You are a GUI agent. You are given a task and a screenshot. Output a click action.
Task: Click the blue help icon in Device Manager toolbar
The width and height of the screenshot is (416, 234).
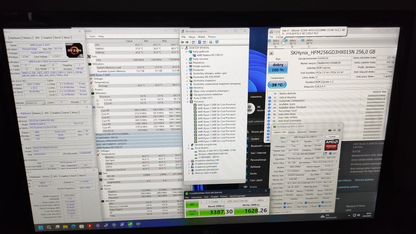pyautogui.click(x=199, y=42)
